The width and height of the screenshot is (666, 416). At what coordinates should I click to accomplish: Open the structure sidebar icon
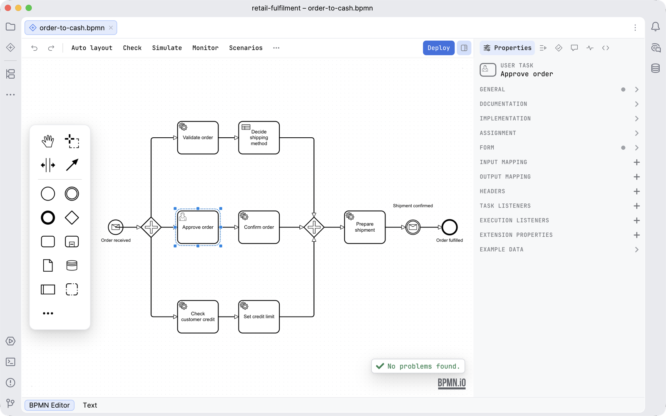click(10, 74)
